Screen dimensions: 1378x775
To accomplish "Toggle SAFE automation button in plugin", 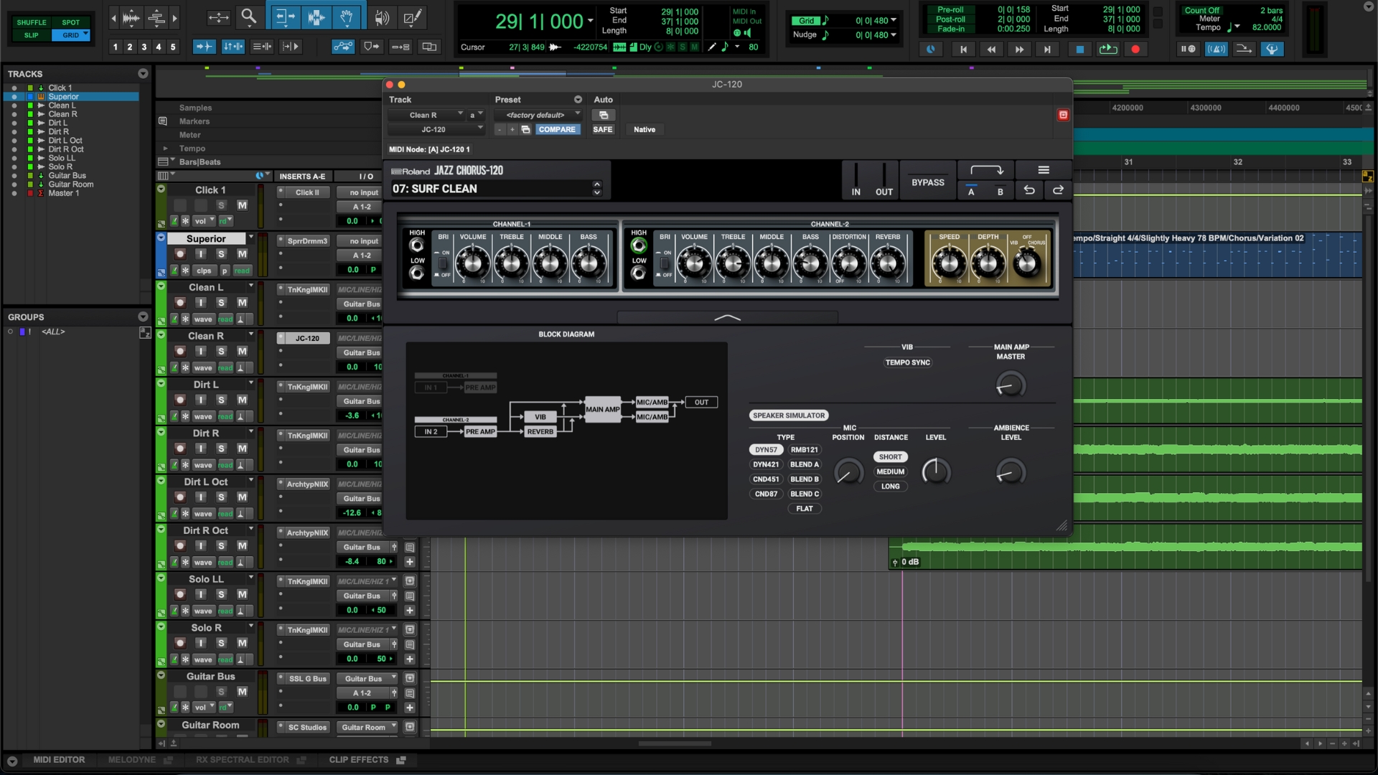I will (x=603, y=129).
